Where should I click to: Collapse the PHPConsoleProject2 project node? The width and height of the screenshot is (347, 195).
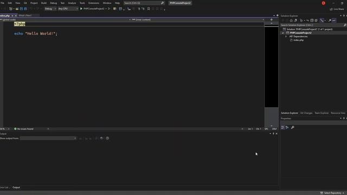tap(283, 32)
